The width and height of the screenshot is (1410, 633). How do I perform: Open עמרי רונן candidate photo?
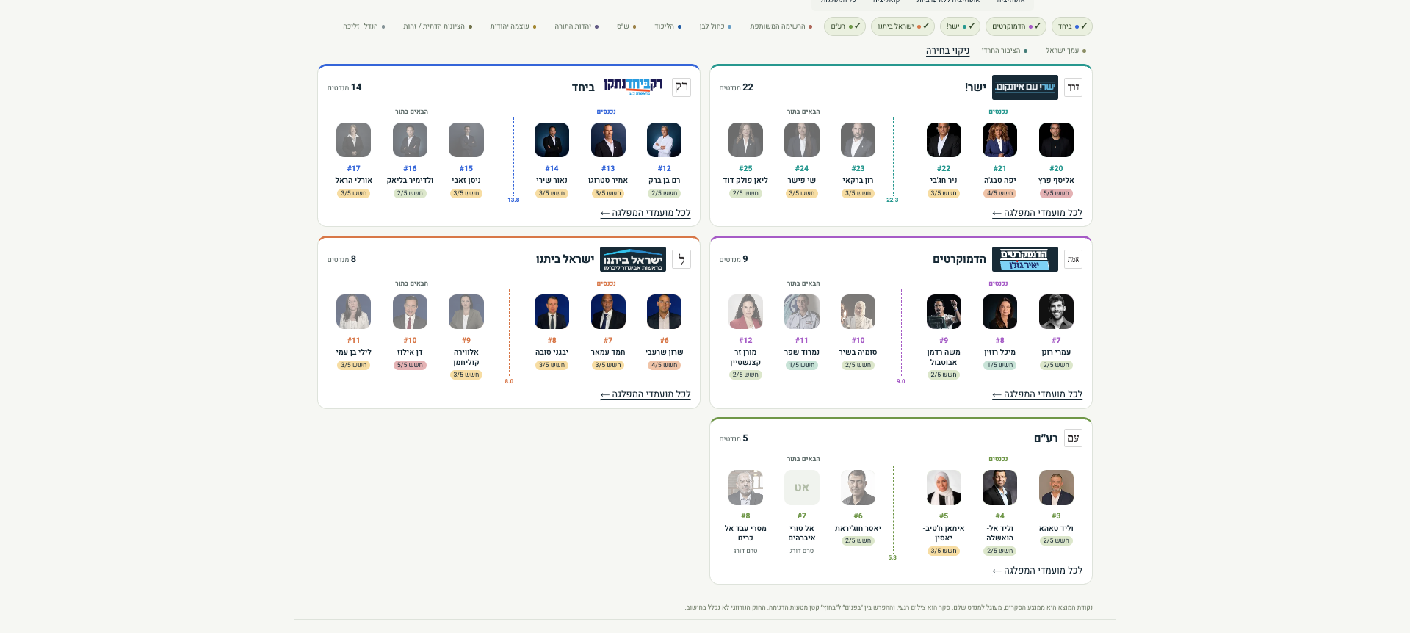(x=1056, y=311)
